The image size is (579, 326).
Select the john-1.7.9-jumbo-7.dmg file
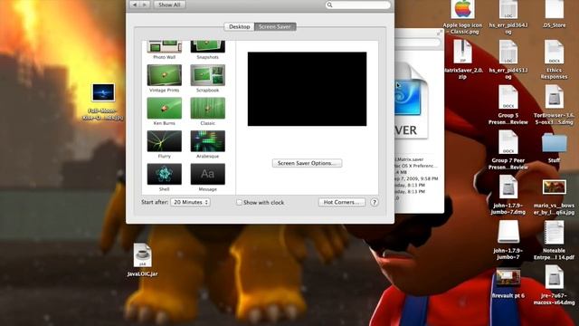pyautogui.click(x=508, y=187)
